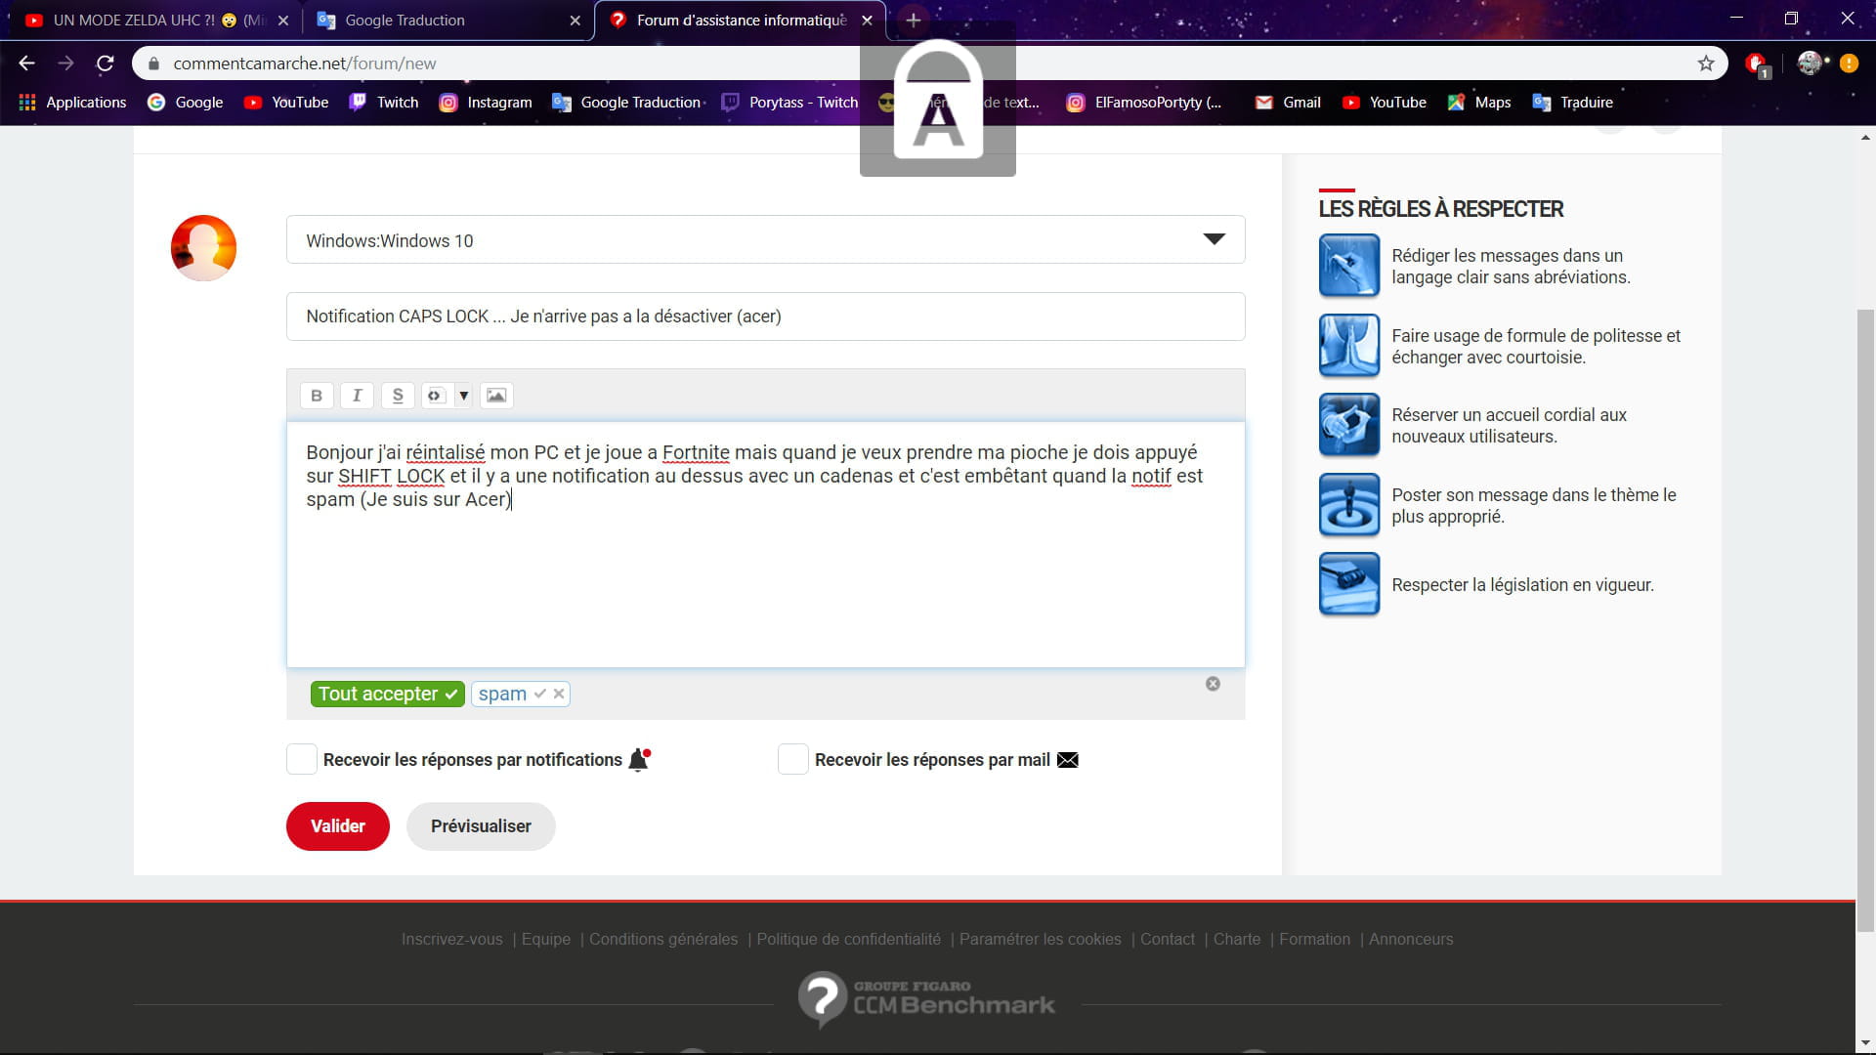
Task: Apply italic formatting in editor toolbar
Action: [x=357, y=396]
